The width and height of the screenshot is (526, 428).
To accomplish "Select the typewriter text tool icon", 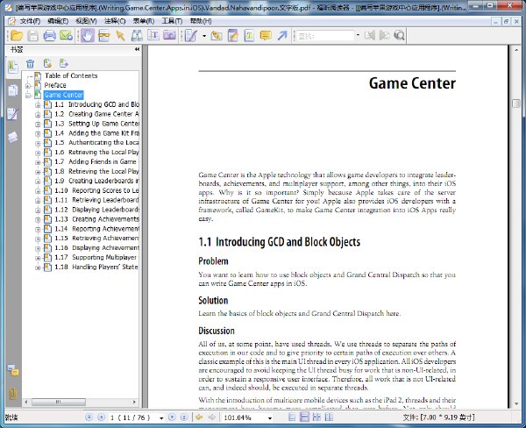I will pyautogui.click(x=249, y=35).
